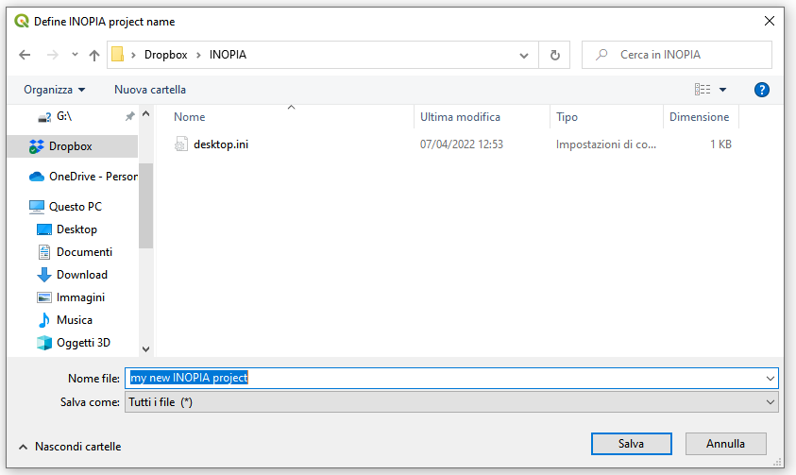Screen dimensions: 796x475
Task: Sort by Dimensione column header
Action: (x=699, y=117)
